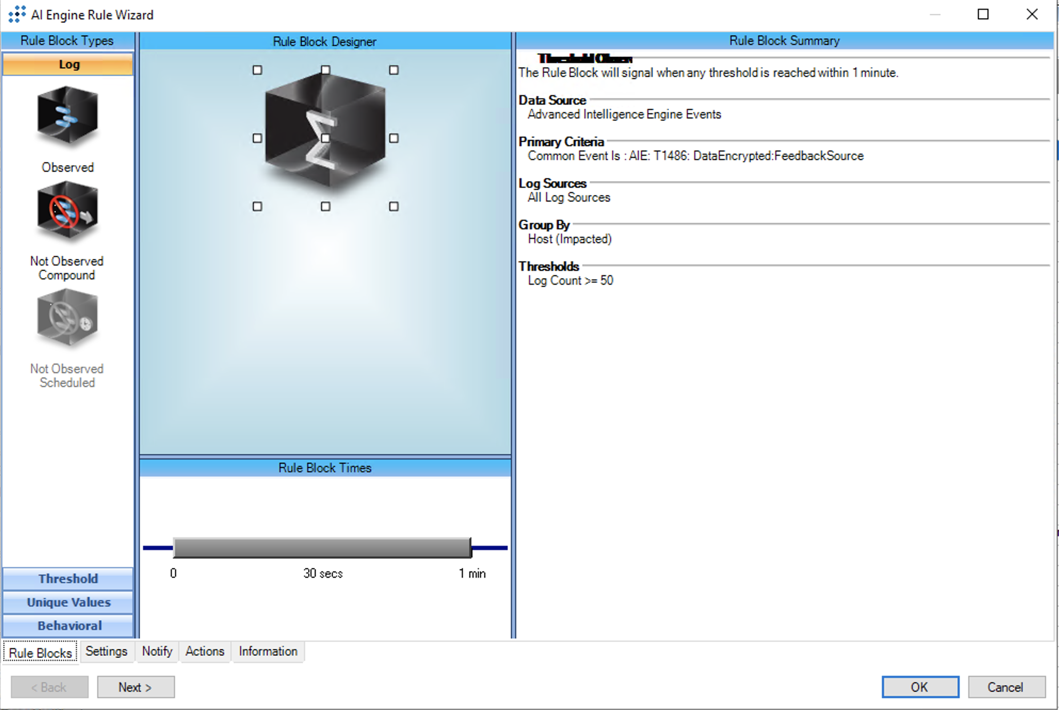Click the right-middle resize handle of the cube

tap(394, 138)
